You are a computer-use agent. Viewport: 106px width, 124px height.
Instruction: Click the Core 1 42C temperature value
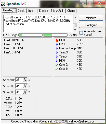click(79, 69)
